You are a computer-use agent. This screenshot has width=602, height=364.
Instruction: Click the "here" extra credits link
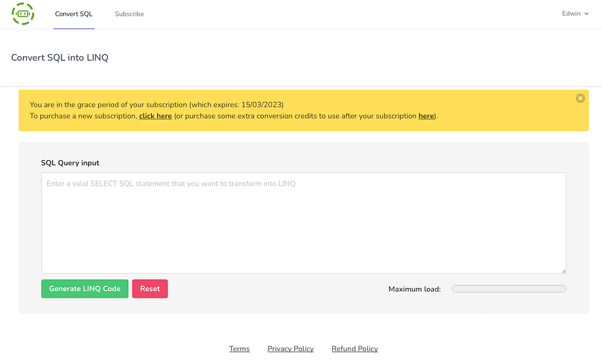(x=426, y=116)
